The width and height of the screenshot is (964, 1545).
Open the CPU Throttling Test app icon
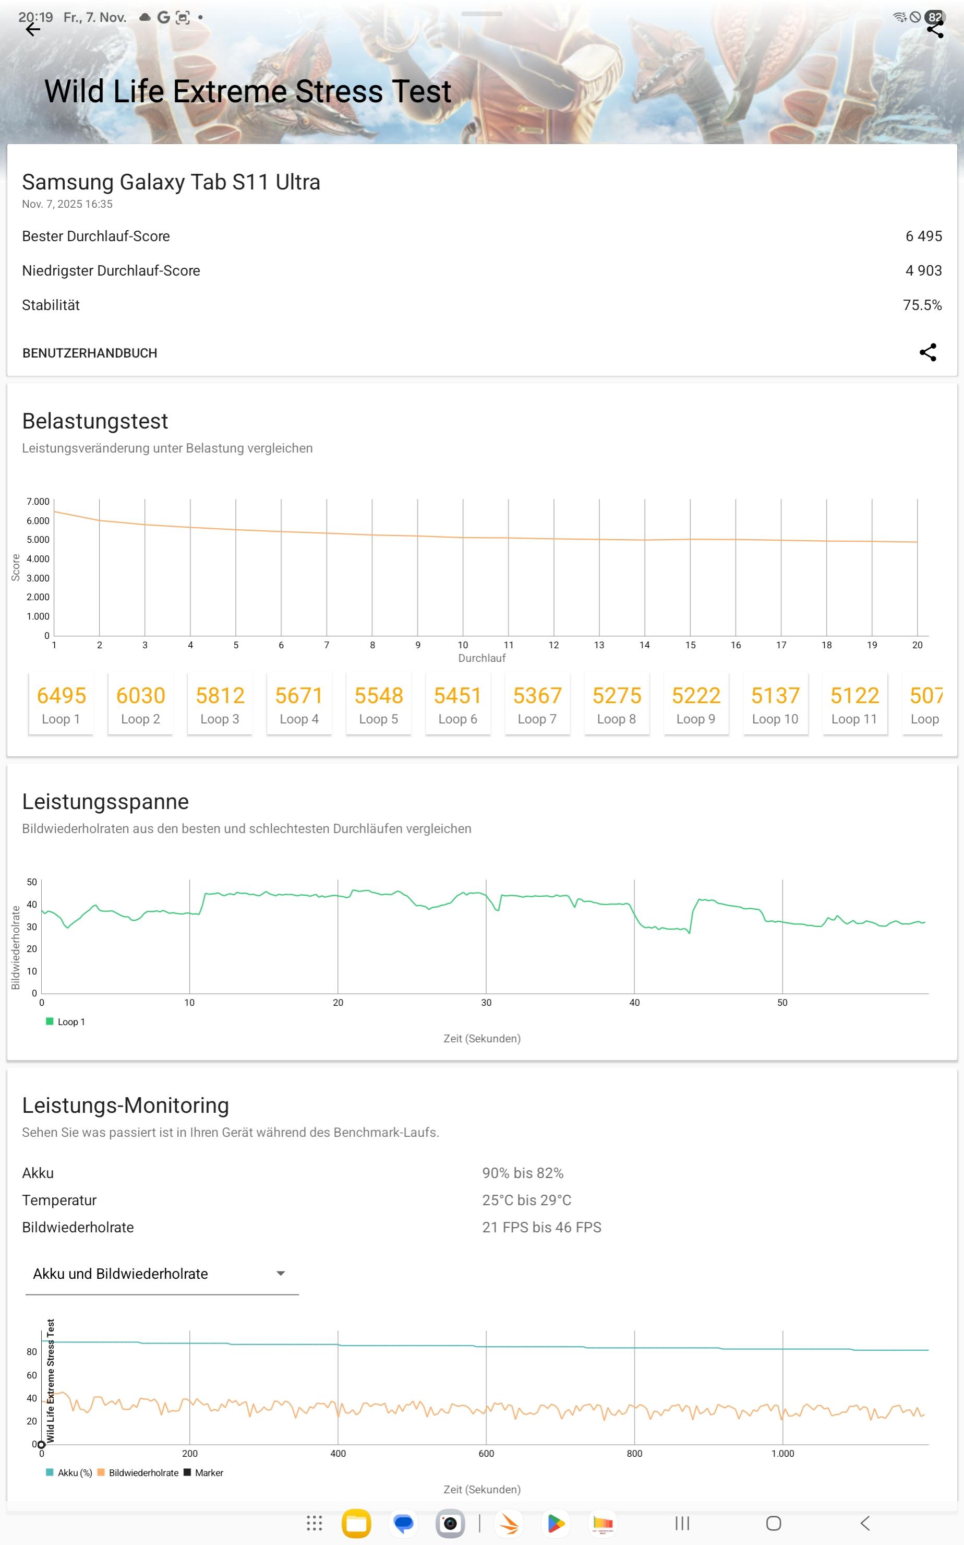[x=602, y=1523]
